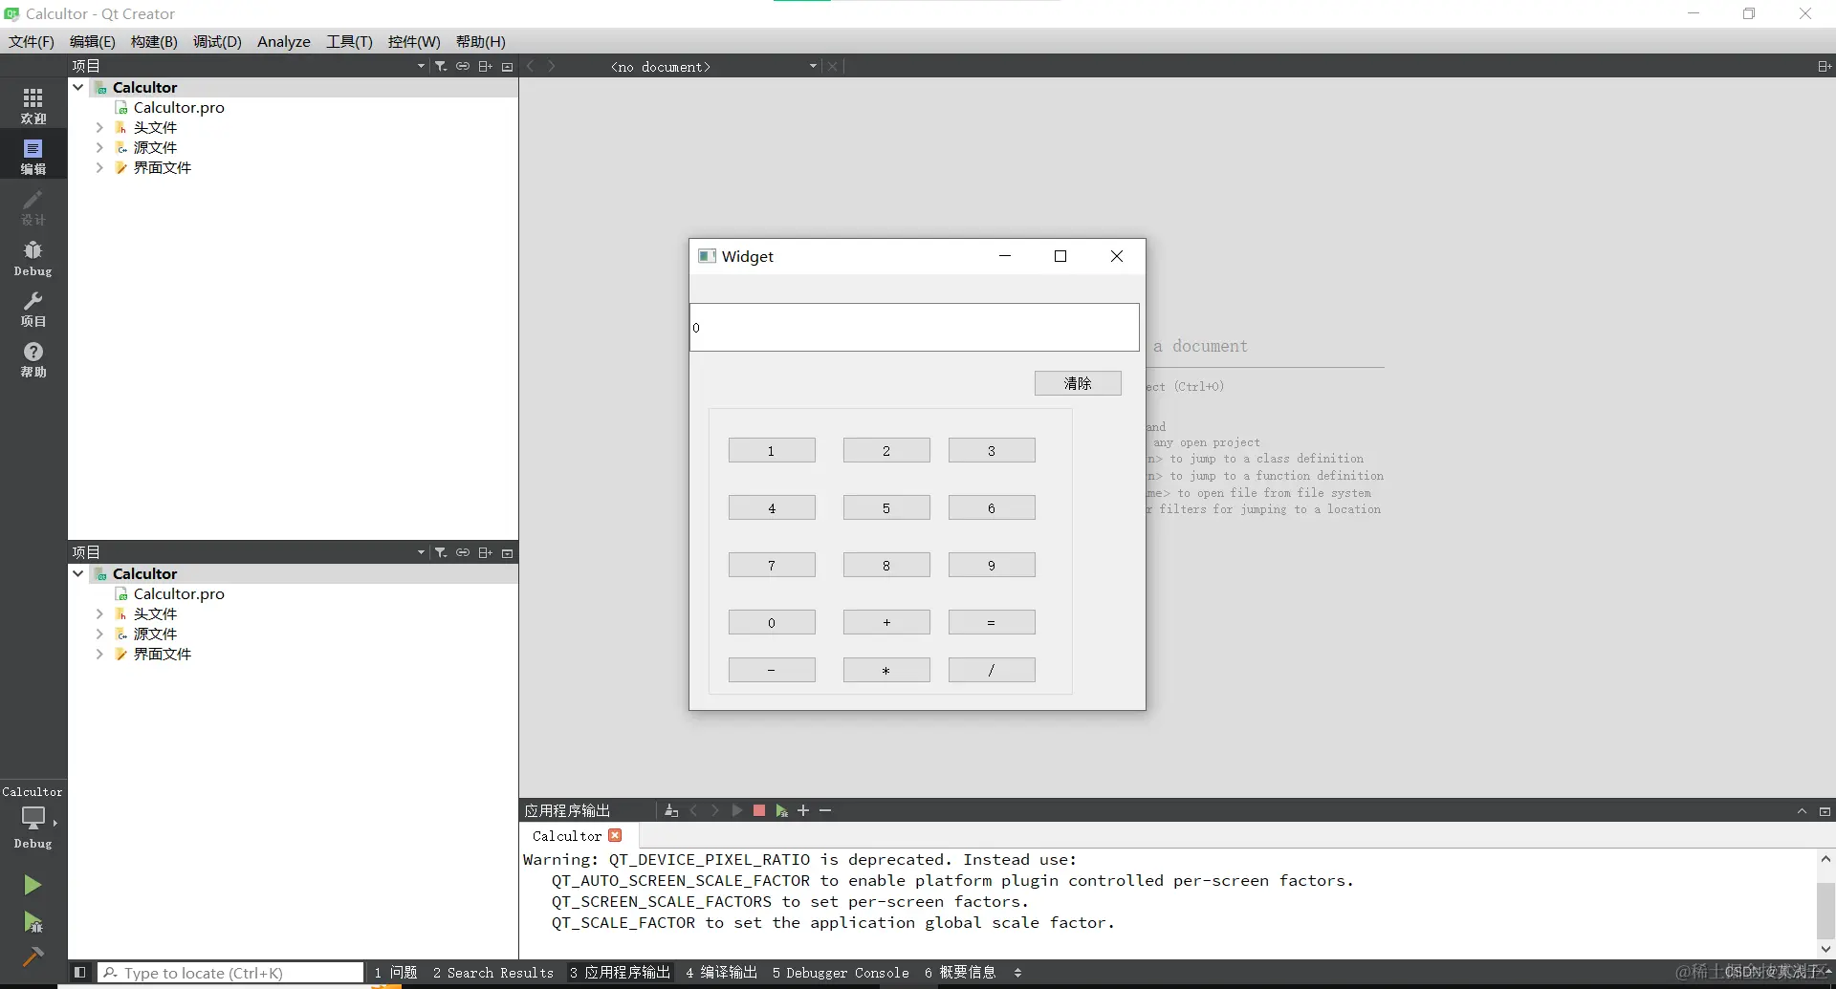Collapse bottom Calcultor project node
The height and width of the screenshot is (989, 1836).
78,573
